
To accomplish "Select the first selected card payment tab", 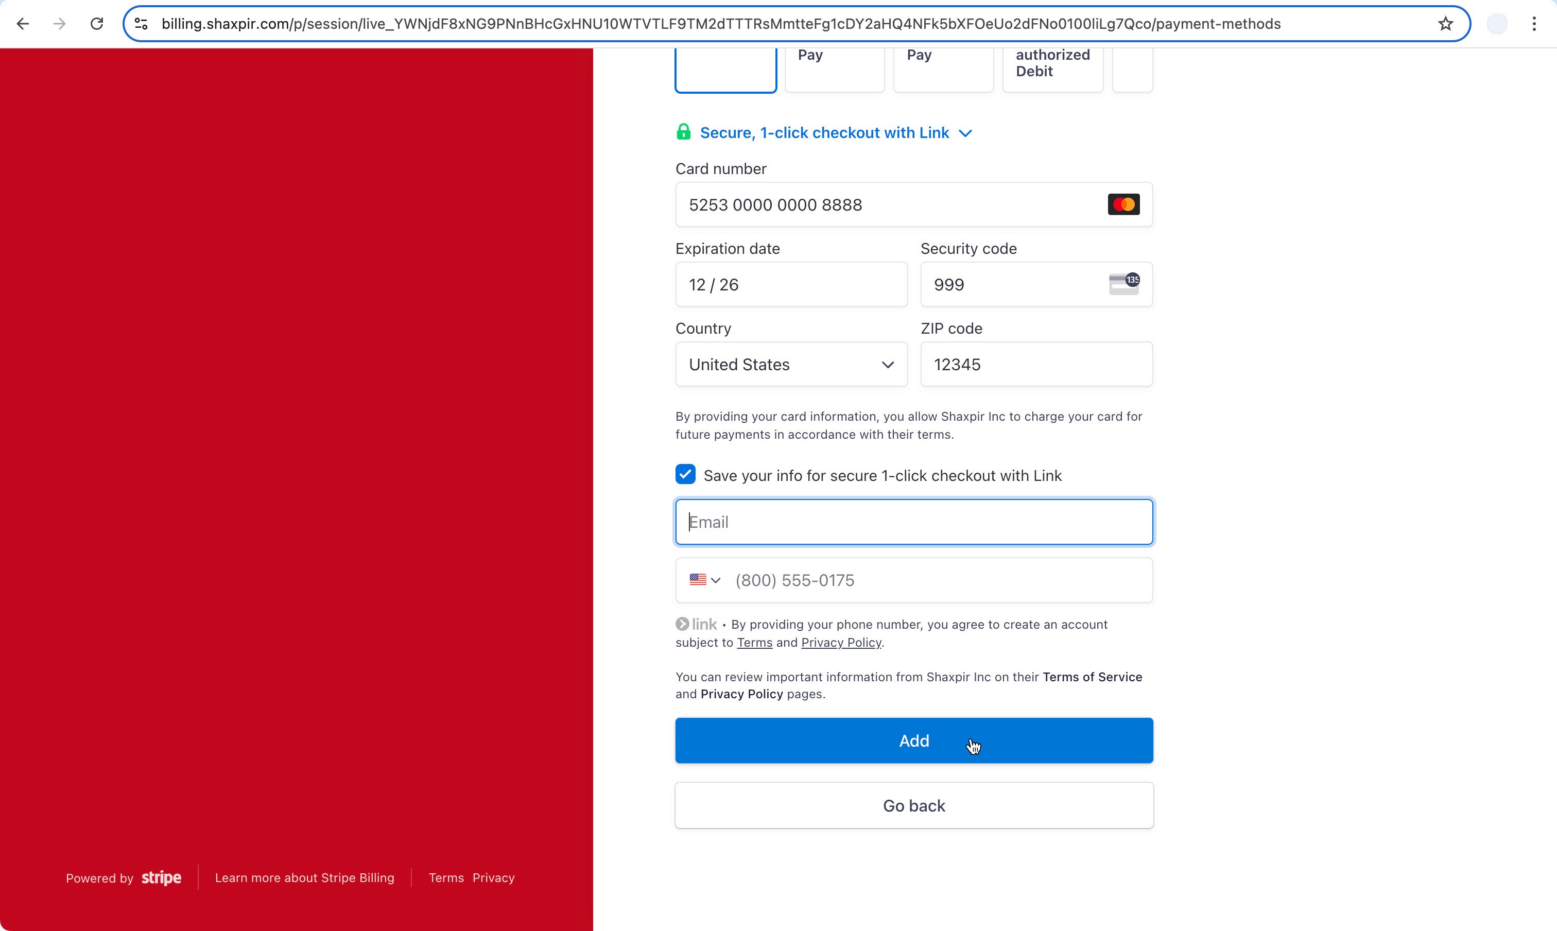I will point(725,70).
